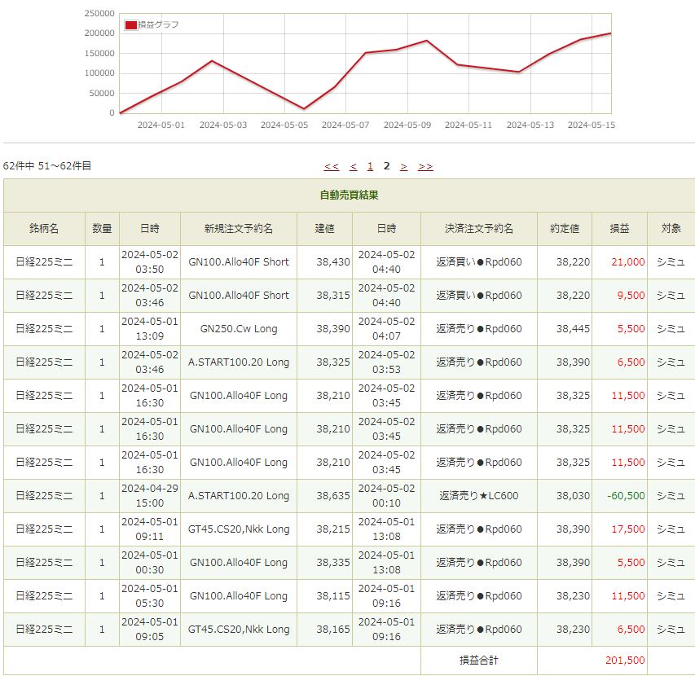Click entry date 2024-05-02 03:50

coord(150,262)
